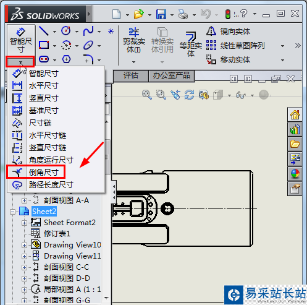This screenshot has width=307, height=305.
Task: Select Drawing View10 in the tree
Action: [72, 245]
